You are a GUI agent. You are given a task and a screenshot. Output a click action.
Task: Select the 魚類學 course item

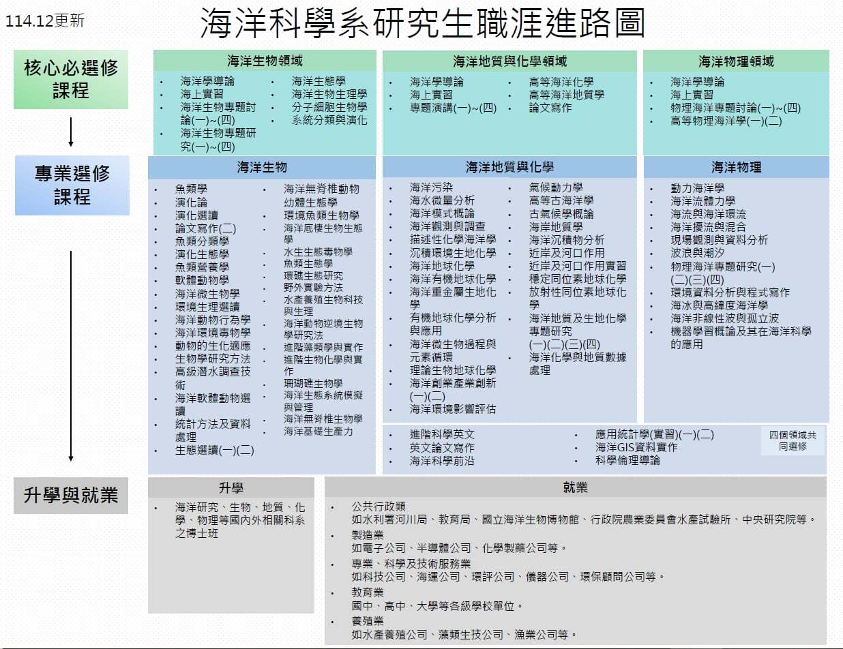point(191,189)
